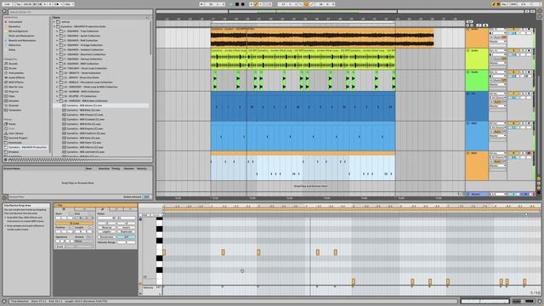Screen dimensions: 544x306
Task: Open the Drums category in the browser
Action: (x=13, y=68)
